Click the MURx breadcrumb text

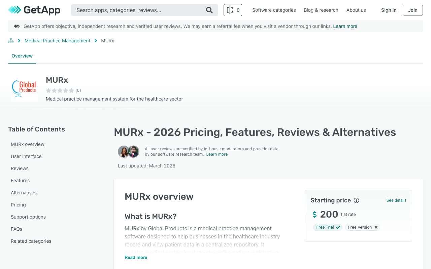pos(107,41)
